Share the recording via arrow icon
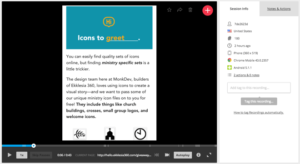This screenshot has width=300, height=164. tap(180, 10)
